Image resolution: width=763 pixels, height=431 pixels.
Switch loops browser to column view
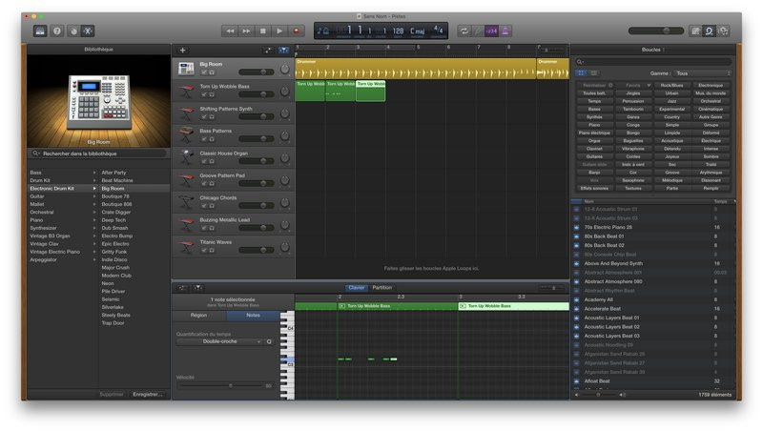[x=593, y=73]
